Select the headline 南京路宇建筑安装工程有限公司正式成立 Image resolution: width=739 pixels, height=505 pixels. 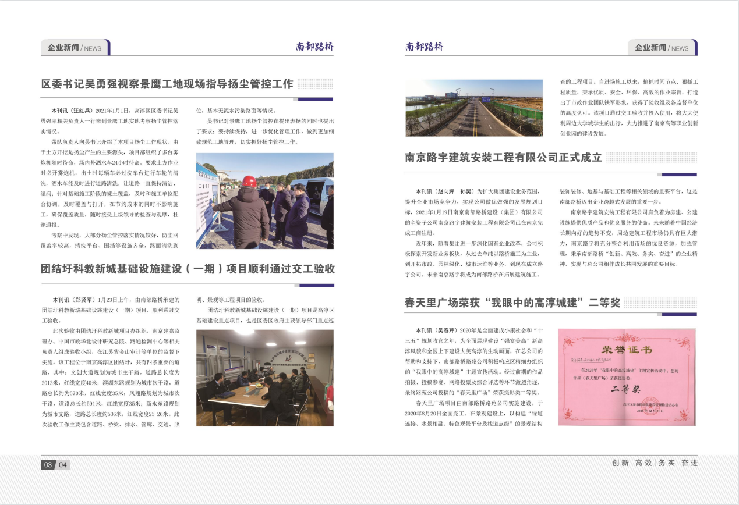coord(503,157)
